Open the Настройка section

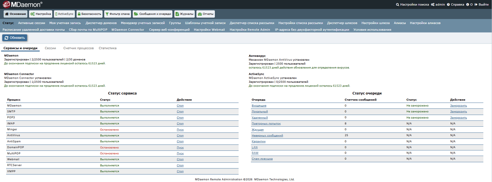(x=41, y=14)
